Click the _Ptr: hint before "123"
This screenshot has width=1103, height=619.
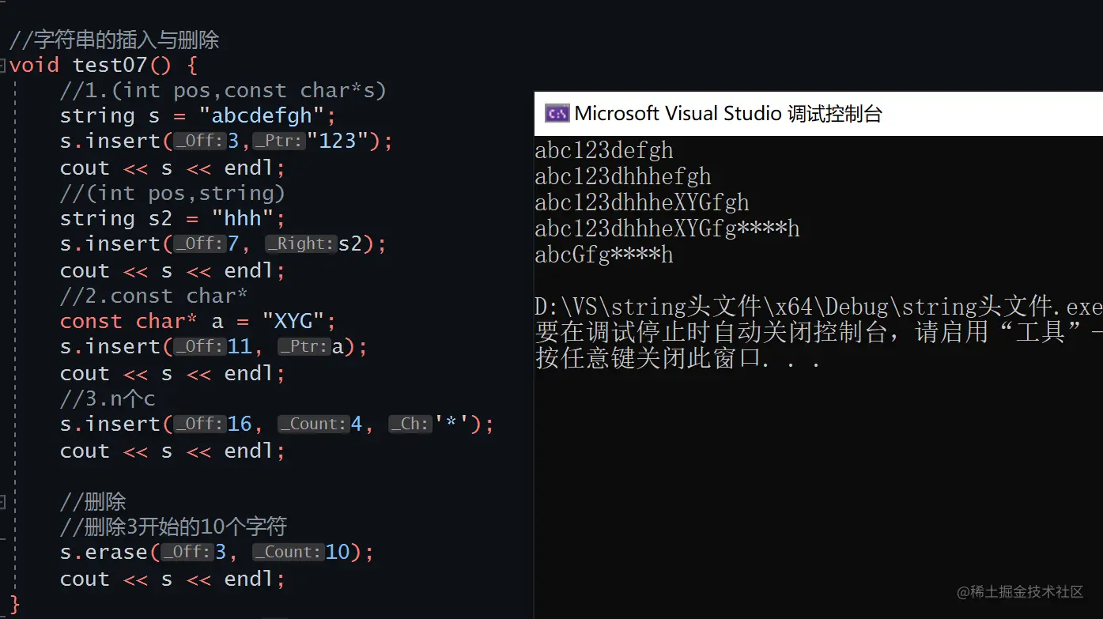coord(279,142)
